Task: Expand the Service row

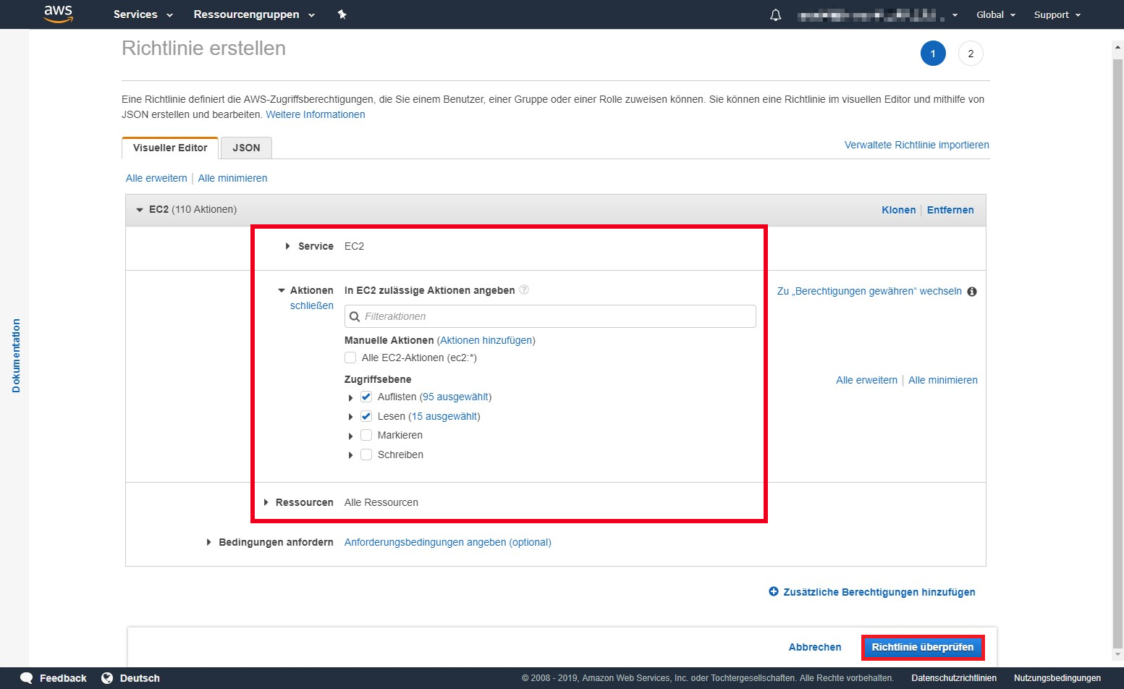Action: pos(288,246)
